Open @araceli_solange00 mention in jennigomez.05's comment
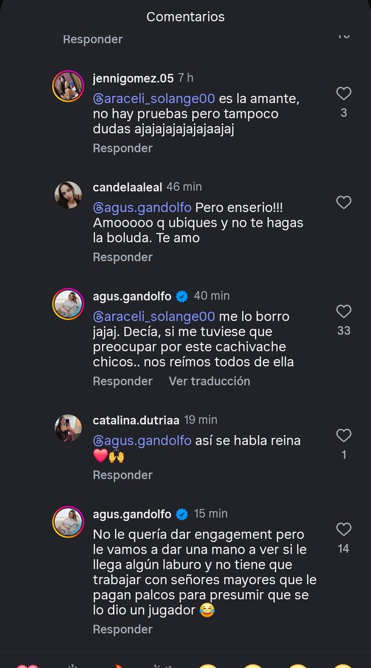 coord(154,99)
